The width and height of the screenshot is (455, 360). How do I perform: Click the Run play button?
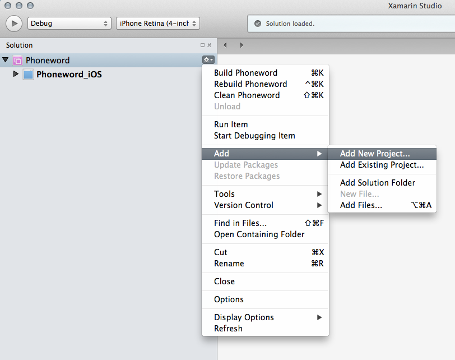[14, 24]
